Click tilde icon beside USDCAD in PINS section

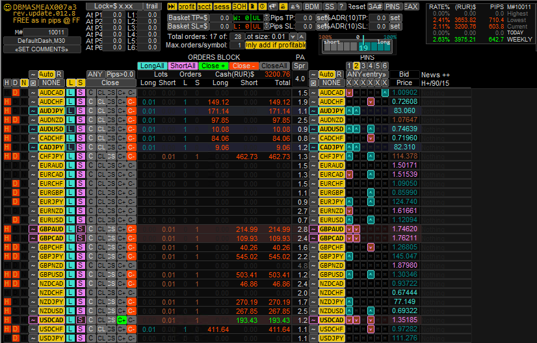pos(313,320)
